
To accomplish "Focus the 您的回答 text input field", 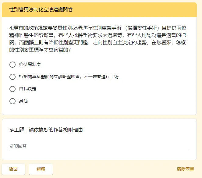I will click(99, 146).
